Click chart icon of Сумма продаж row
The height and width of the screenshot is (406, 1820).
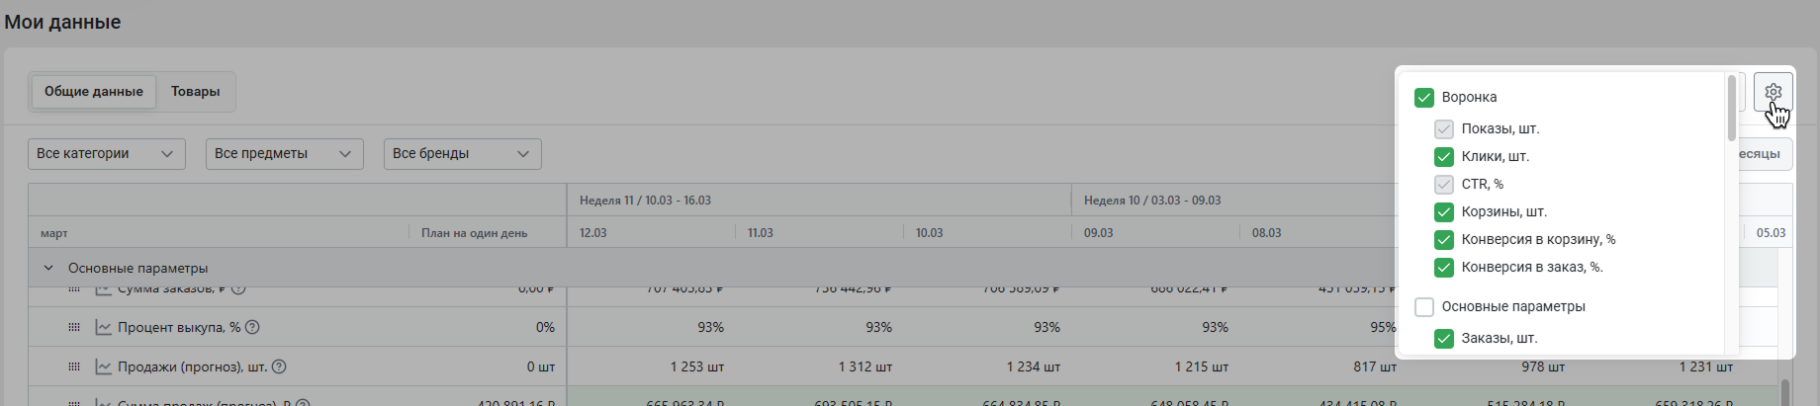point(103,402)
